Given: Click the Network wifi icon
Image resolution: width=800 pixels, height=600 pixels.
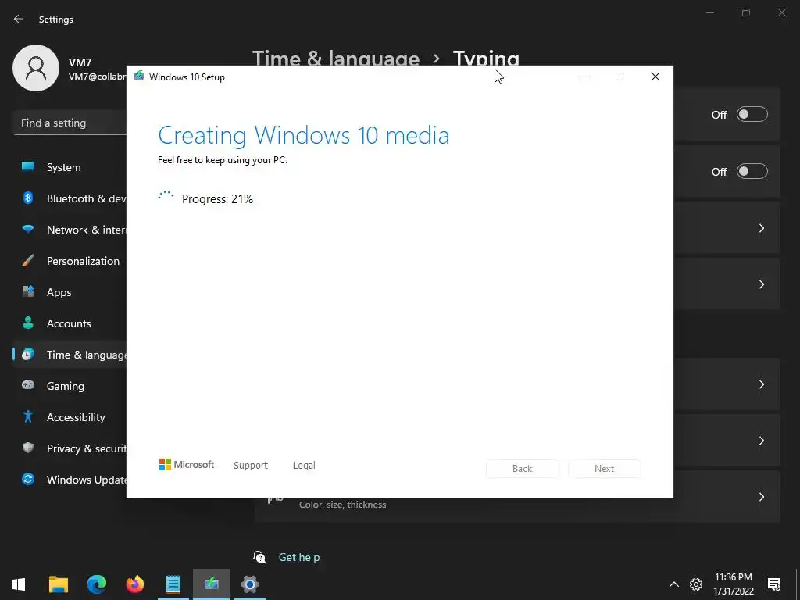Looking at the screenshot, I should 28,229.
